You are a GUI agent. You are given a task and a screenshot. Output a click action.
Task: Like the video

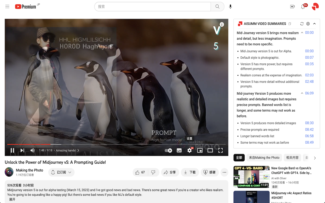pos(140,172)
